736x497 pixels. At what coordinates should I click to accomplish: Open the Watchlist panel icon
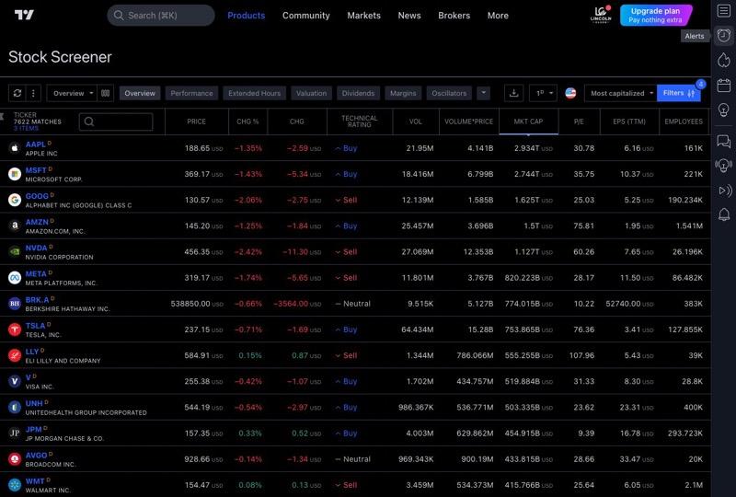pos(724,10)
